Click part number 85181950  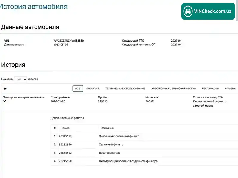tap(65, 144)
